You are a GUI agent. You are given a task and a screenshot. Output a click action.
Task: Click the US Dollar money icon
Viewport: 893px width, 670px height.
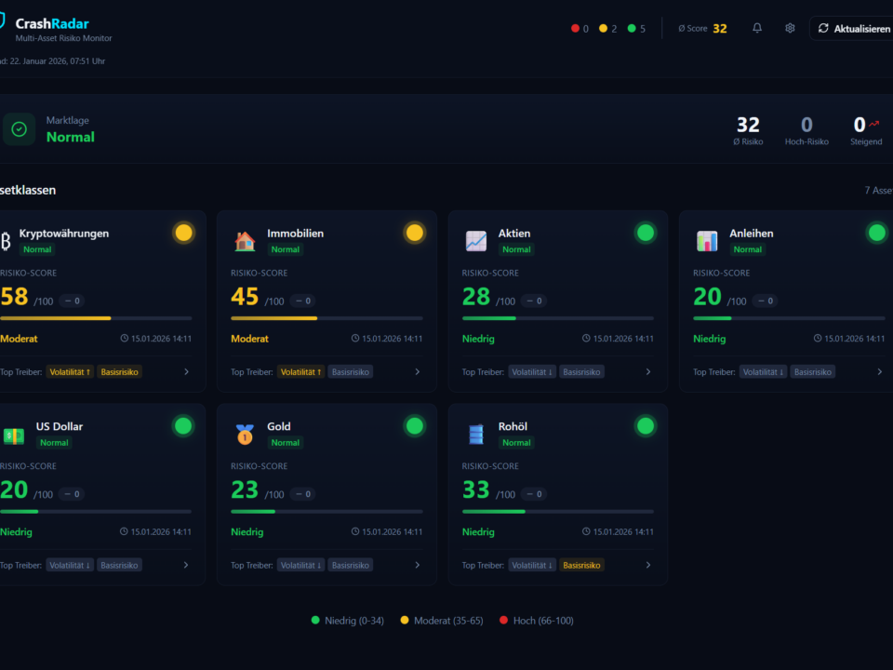click(x=14, y=435)
